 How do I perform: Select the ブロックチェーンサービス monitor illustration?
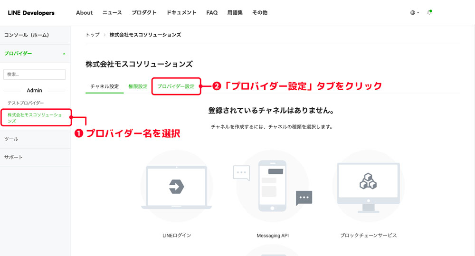(x=369, y=188)
